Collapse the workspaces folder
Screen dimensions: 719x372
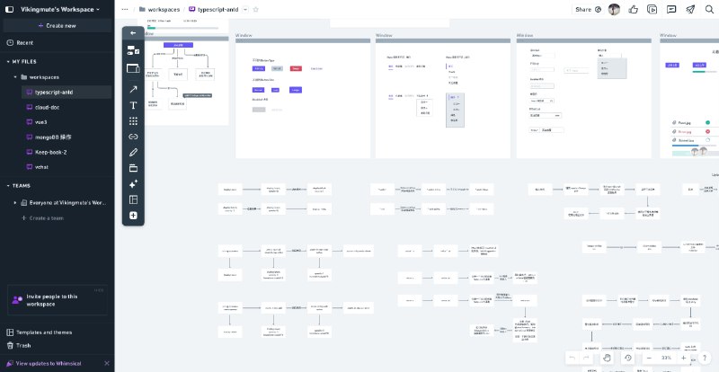click(x=15, y=77)
